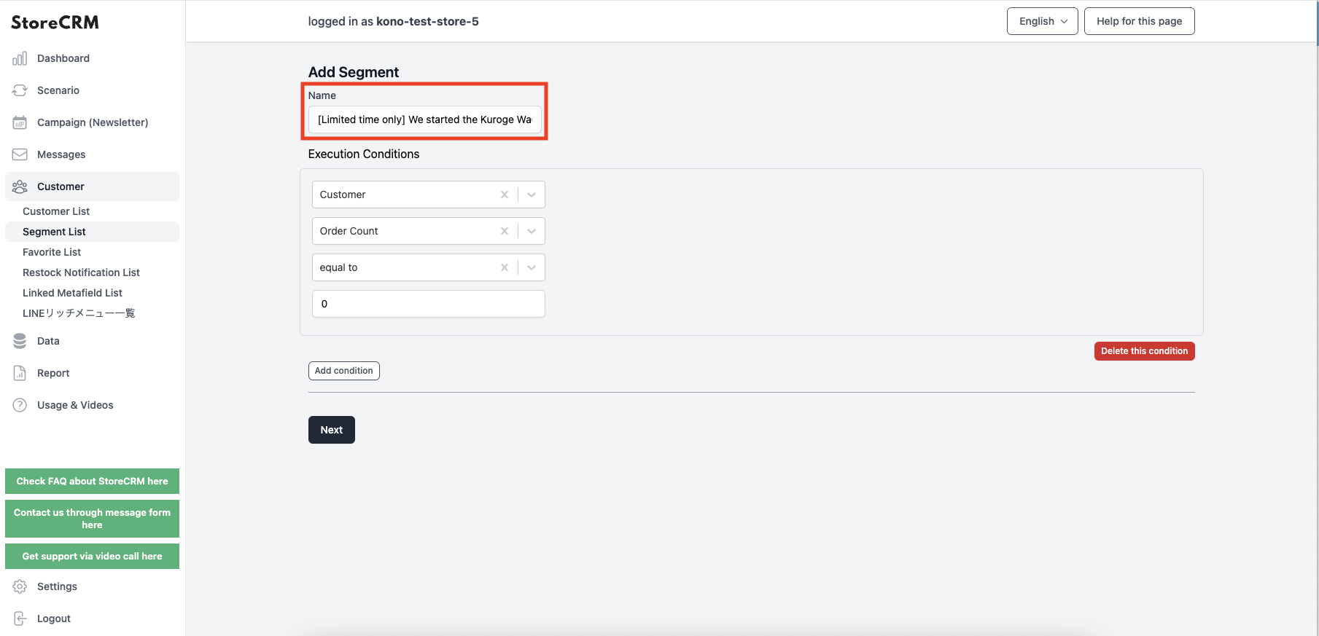Click the Add condition button

pyautogui.click(x=343, y=371)
